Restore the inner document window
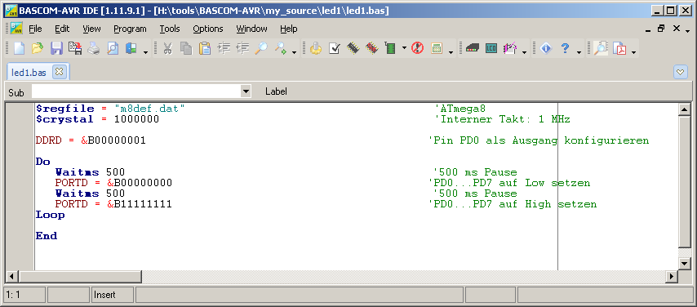 661,29
